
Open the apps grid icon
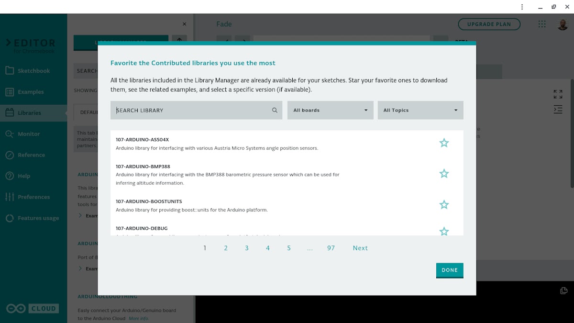[542, 24]
